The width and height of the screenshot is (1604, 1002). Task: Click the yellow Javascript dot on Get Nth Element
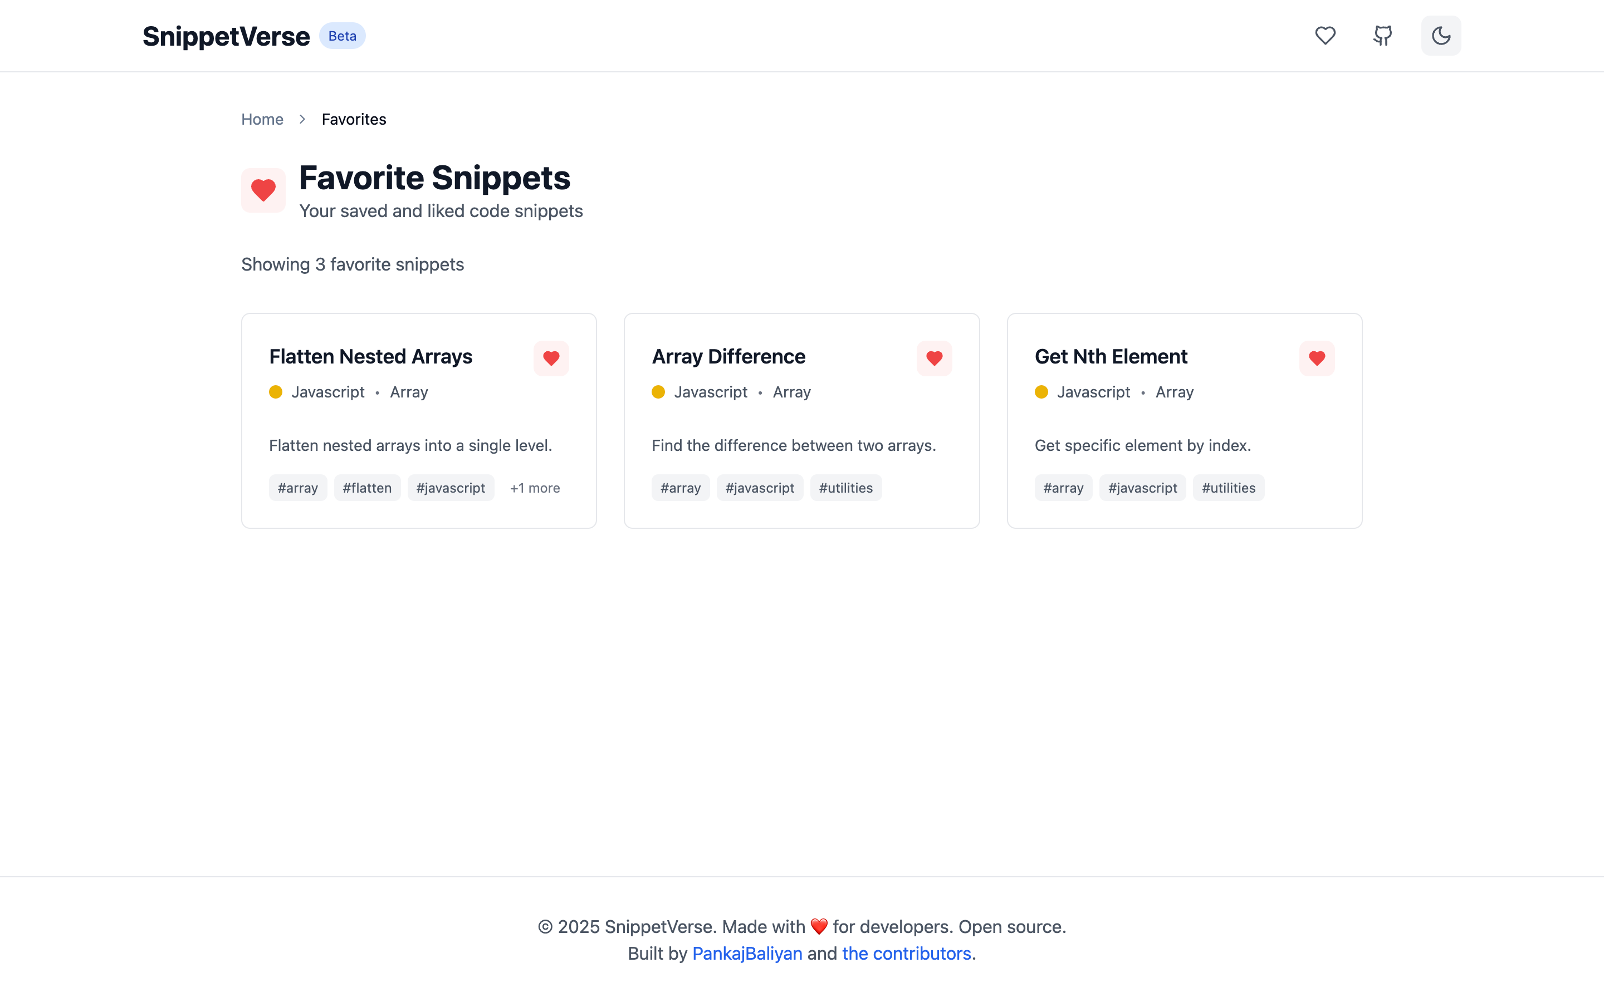tap(1041, 392)
